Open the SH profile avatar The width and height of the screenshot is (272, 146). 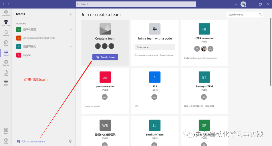243,4
